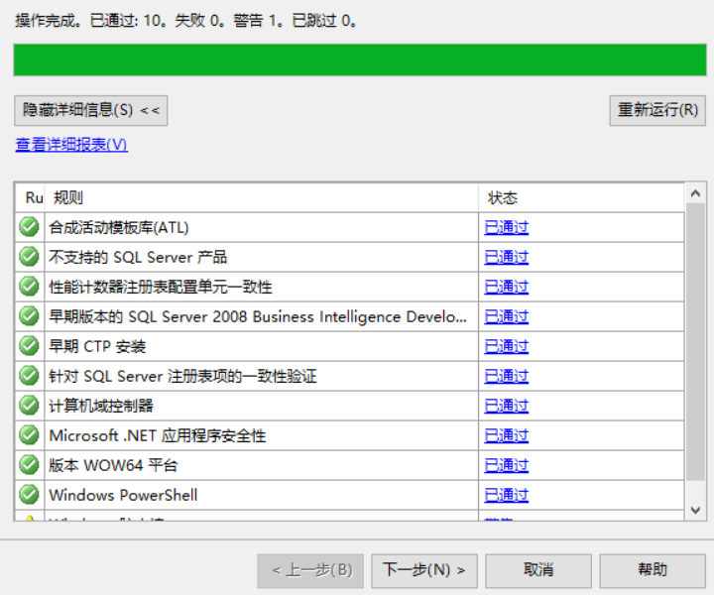Click status summary text 操作完成

(185, 21)
